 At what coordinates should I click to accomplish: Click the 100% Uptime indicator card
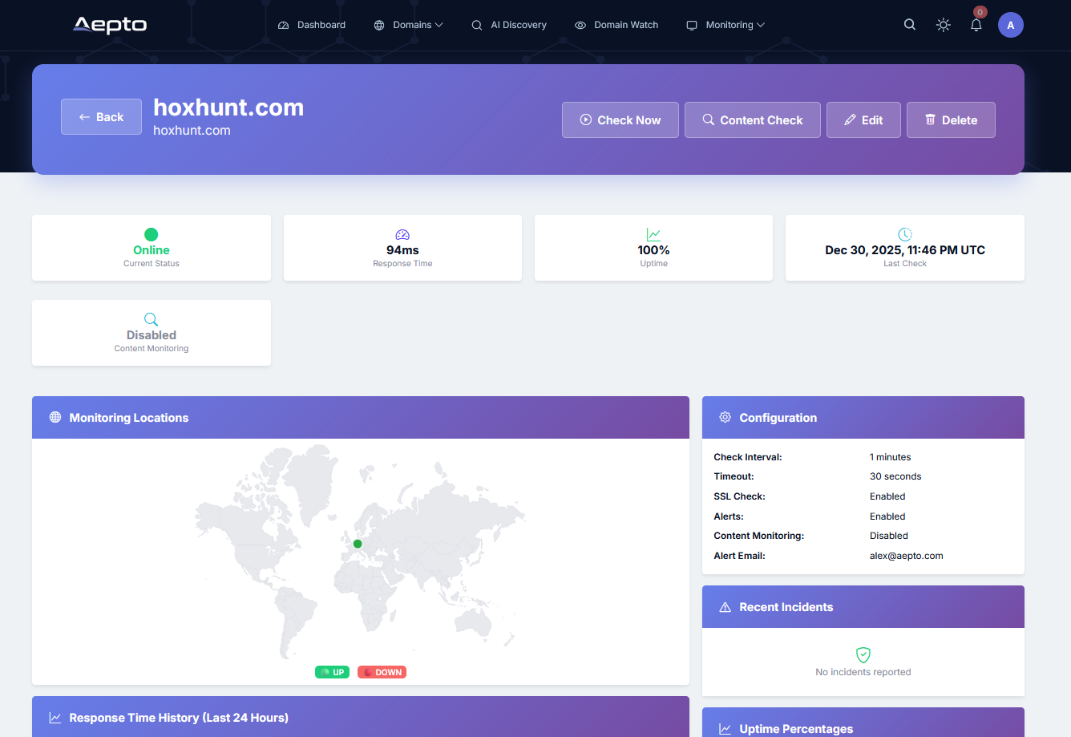[653, 248]
